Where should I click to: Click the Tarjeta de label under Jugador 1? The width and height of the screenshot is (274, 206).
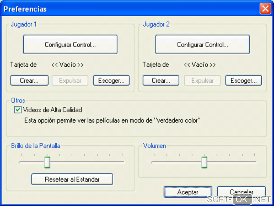click(23, 65)
